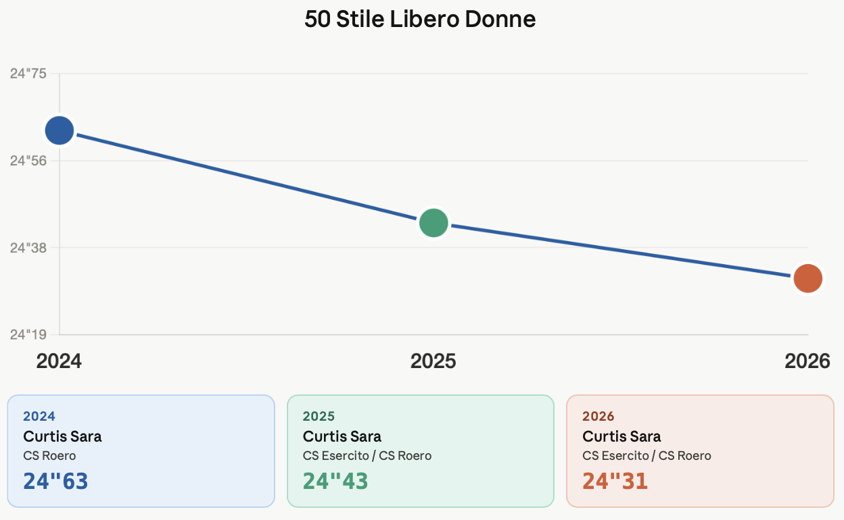Click the 2025 year heading in green card
The width and height of the screenshot is (844, 520).
[x=319, y=416]
